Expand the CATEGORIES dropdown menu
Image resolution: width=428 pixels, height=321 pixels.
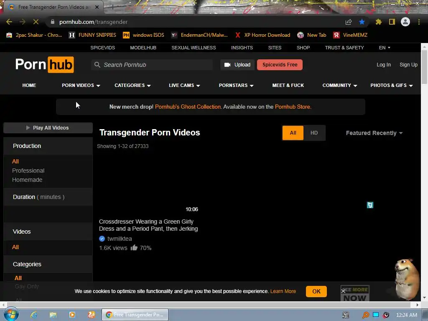[132, 85]
